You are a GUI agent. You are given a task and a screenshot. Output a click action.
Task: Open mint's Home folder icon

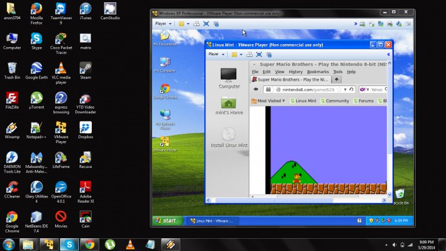click(229, 105)
